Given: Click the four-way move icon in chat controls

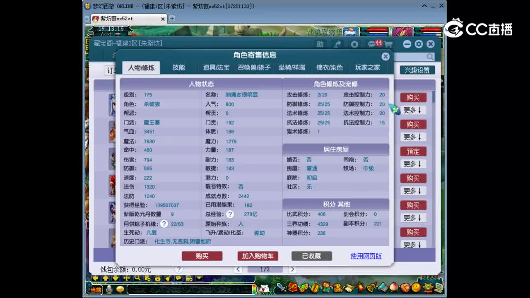Looking at the screenshot, I should click(x=126, y=278).
